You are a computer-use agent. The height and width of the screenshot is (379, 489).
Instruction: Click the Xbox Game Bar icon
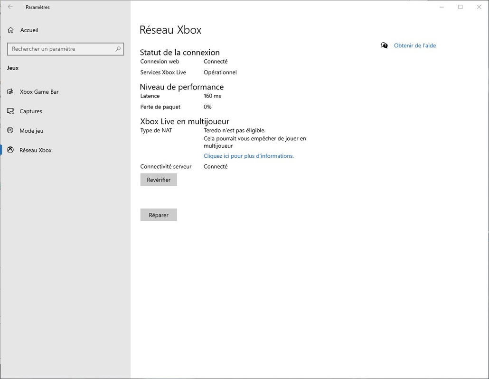[x=10, y=91]
